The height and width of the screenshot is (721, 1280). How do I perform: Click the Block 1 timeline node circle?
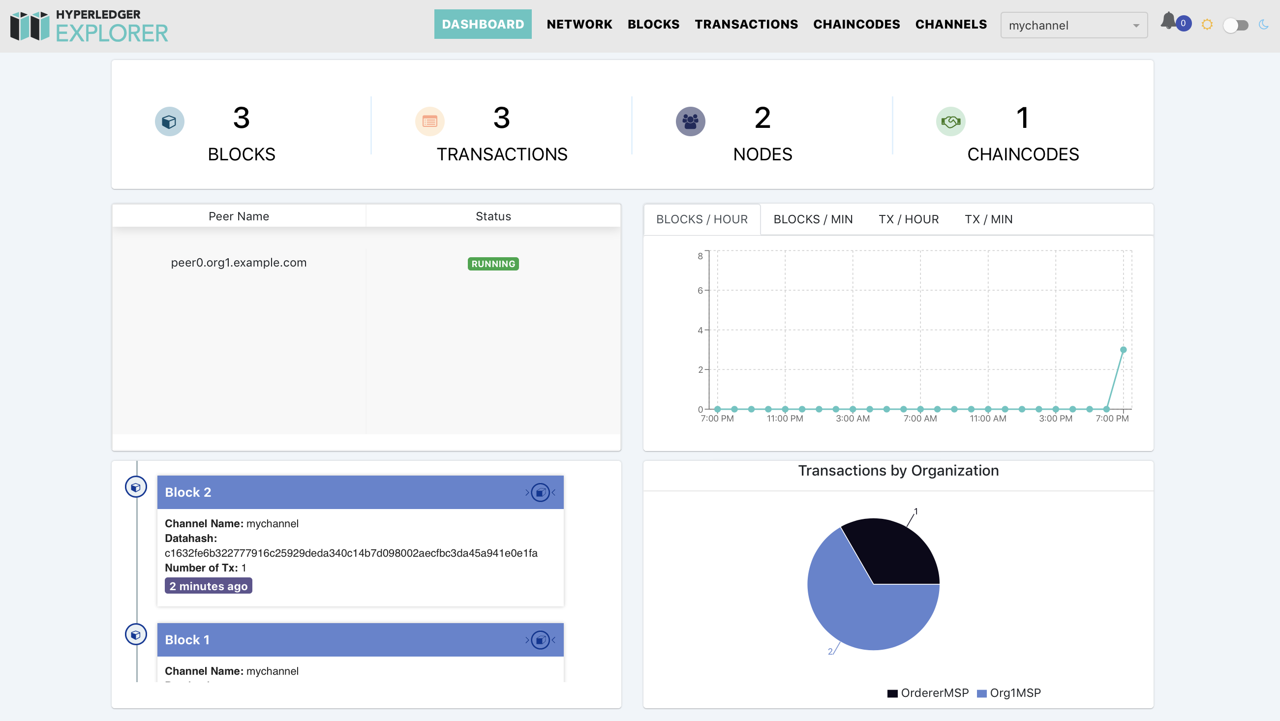(136, 634)
